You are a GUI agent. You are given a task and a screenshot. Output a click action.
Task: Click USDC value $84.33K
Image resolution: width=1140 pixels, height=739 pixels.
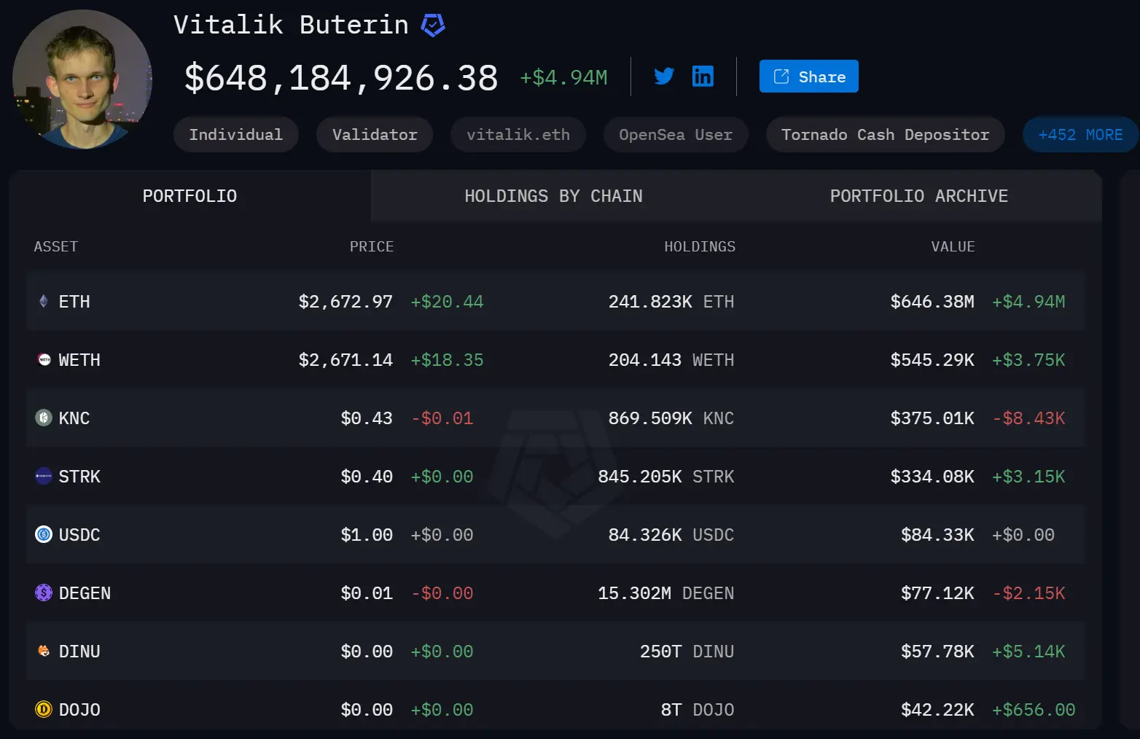(x=937, y=535)
